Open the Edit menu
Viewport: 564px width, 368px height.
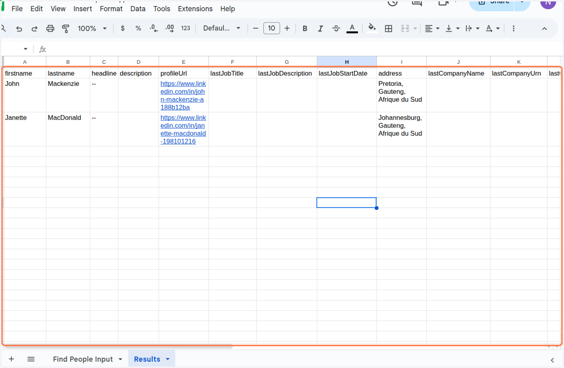click(37, 8)
